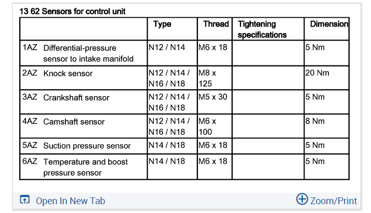This screenshot has height=213, width=371.
Task: Select the M5 x 30 thread cell
Action: point(213,97)
